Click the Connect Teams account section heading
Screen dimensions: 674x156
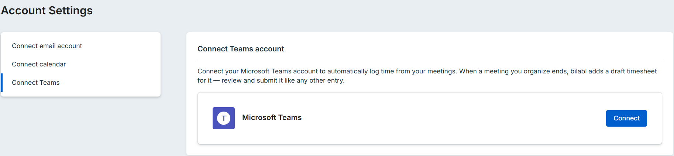coord(241,49)
